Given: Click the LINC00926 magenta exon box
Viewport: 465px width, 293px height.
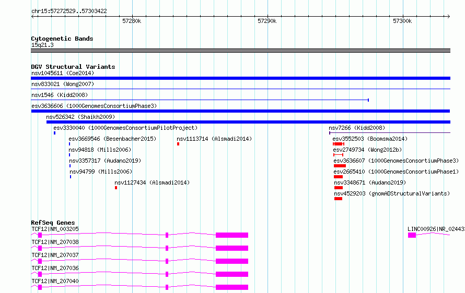Looking at the screenshot, I should (x=412, y=235).
